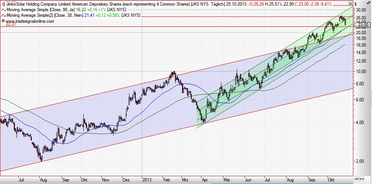372x184 pixels.
Task: Click the wave icon of Moving Average Simple(2)
Action: pyautogui.click(x=4, y=15)
